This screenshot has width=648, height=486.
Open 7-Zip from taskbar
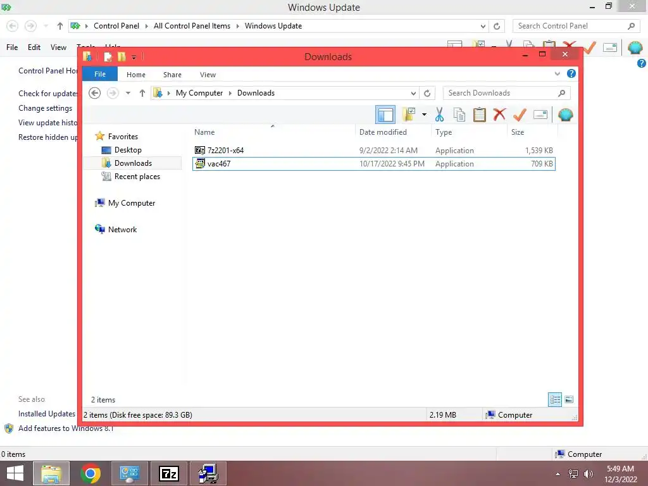click(x=169, y=473)
